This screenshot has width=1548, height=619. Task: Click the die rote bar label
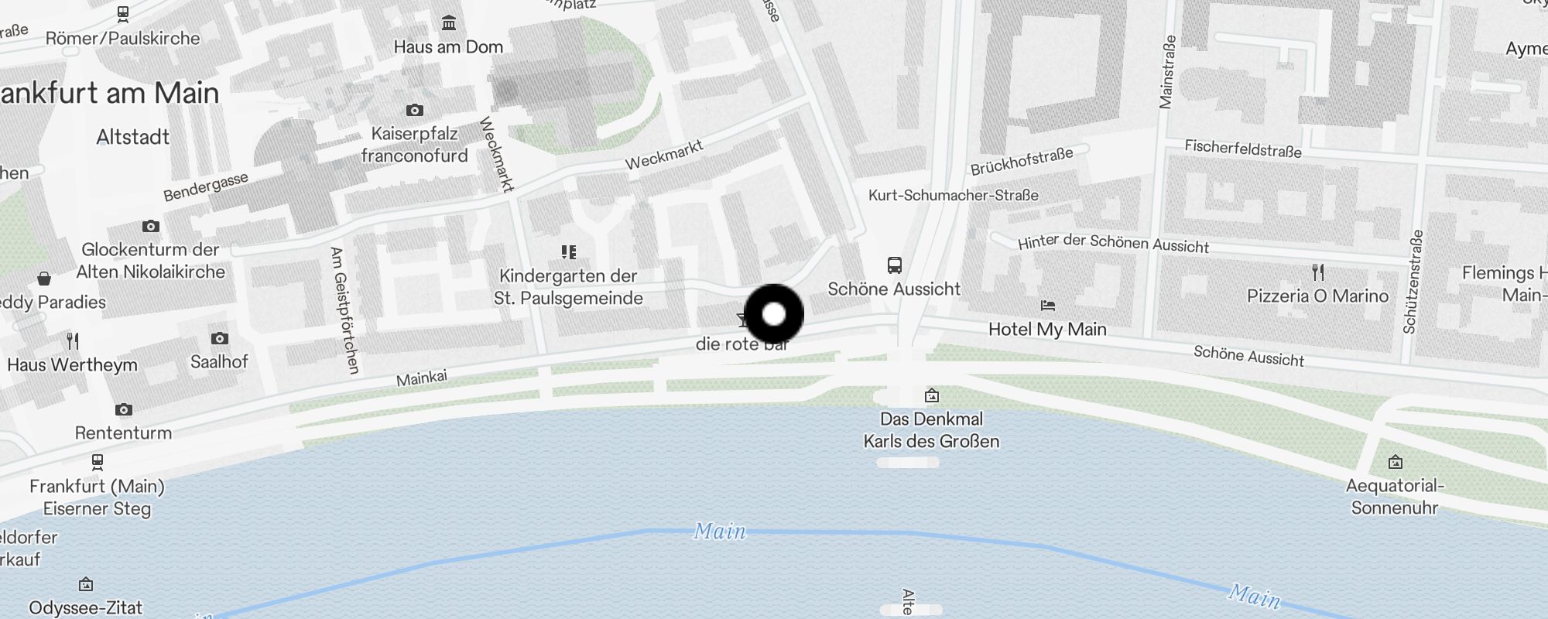741,344
